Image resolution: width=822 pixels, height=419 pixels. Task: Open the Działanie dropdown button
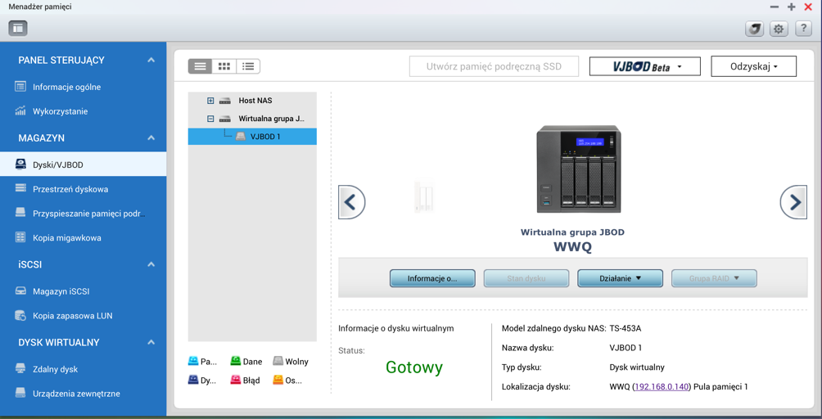(x=620, y=278)
